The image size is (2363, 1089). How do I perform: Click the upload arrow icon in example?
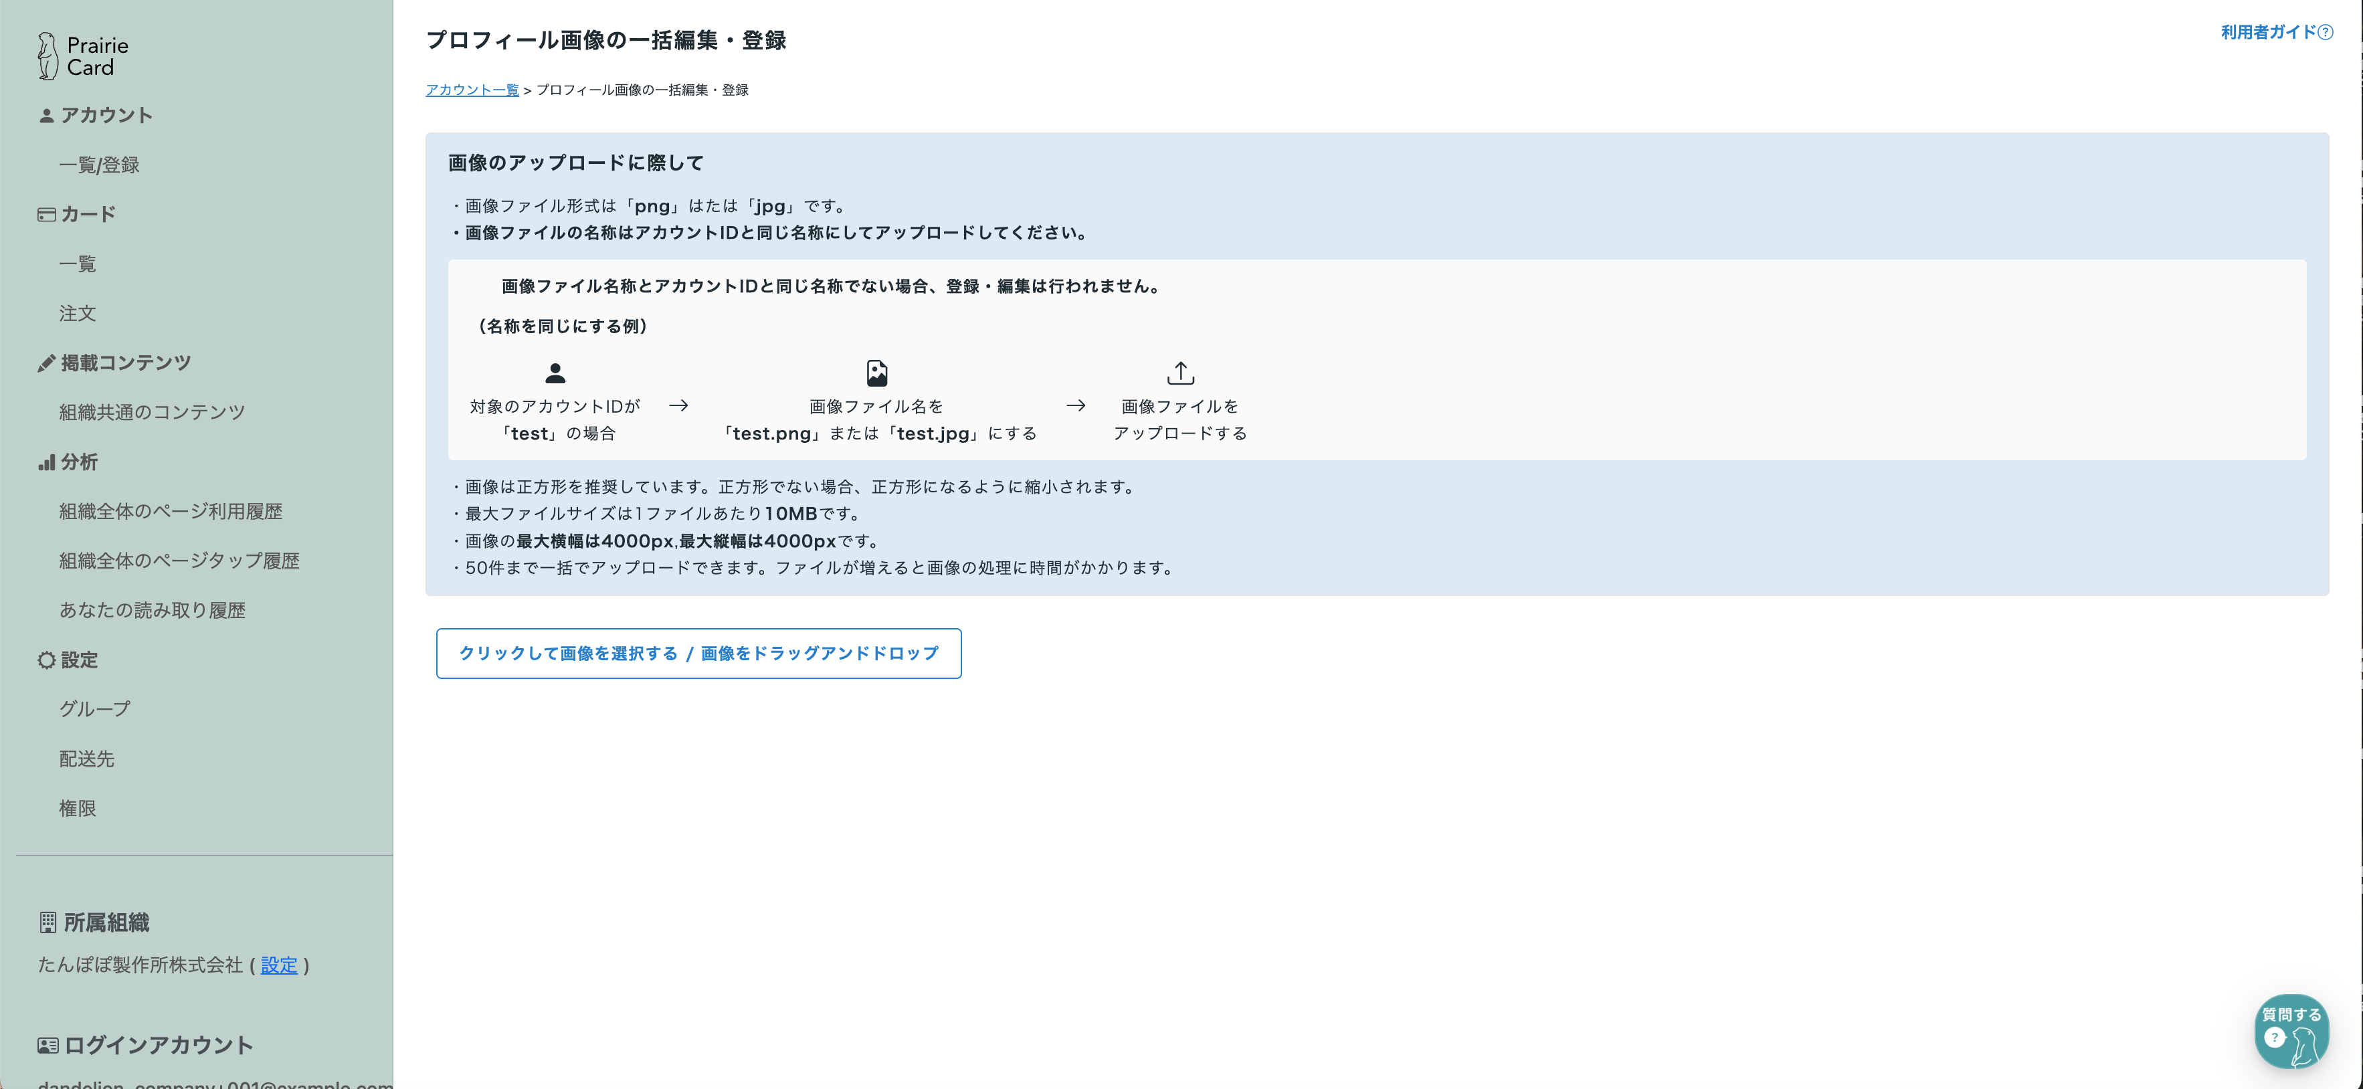[1179, 373]
